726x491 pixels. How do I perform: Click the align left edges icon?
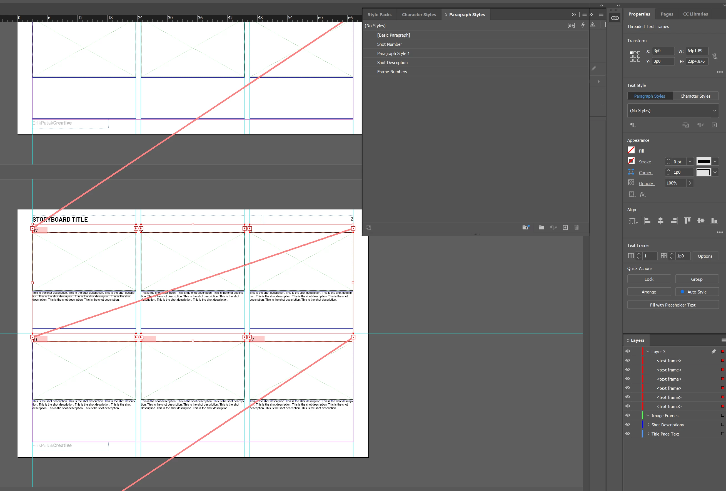pyautogui.click(x=647, y=221)
